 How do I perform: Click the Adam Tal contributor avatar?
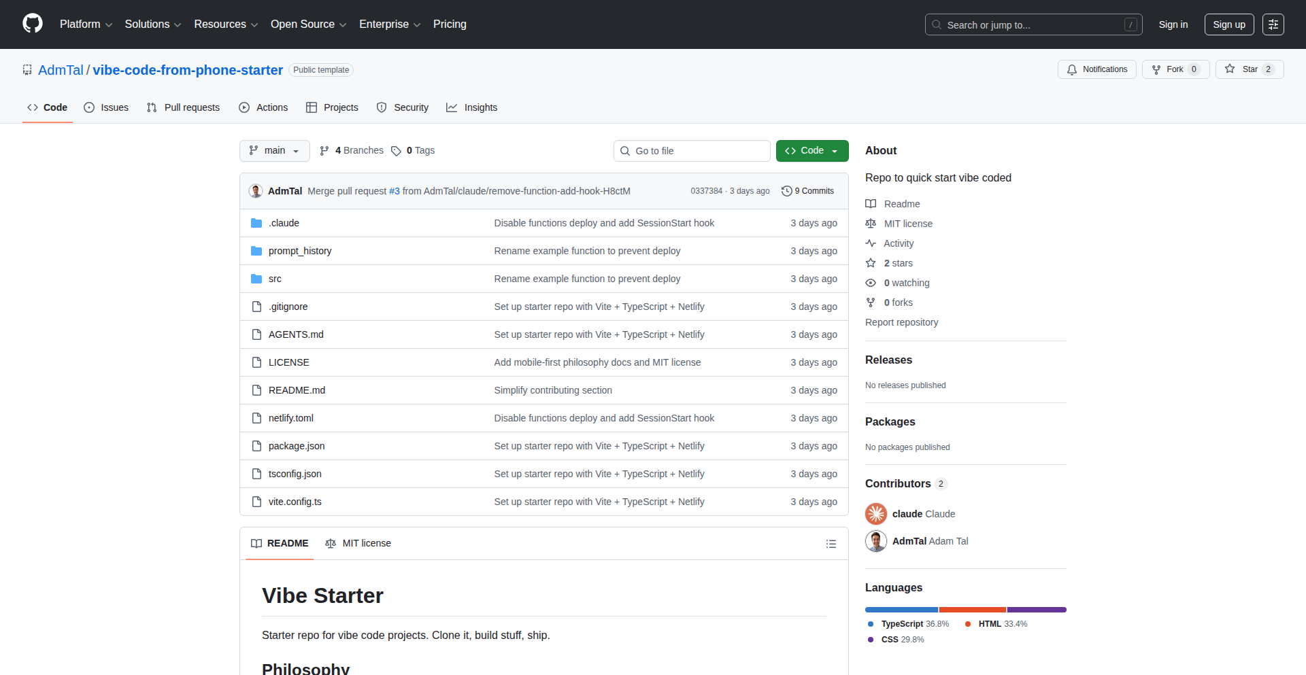[876, 541]
